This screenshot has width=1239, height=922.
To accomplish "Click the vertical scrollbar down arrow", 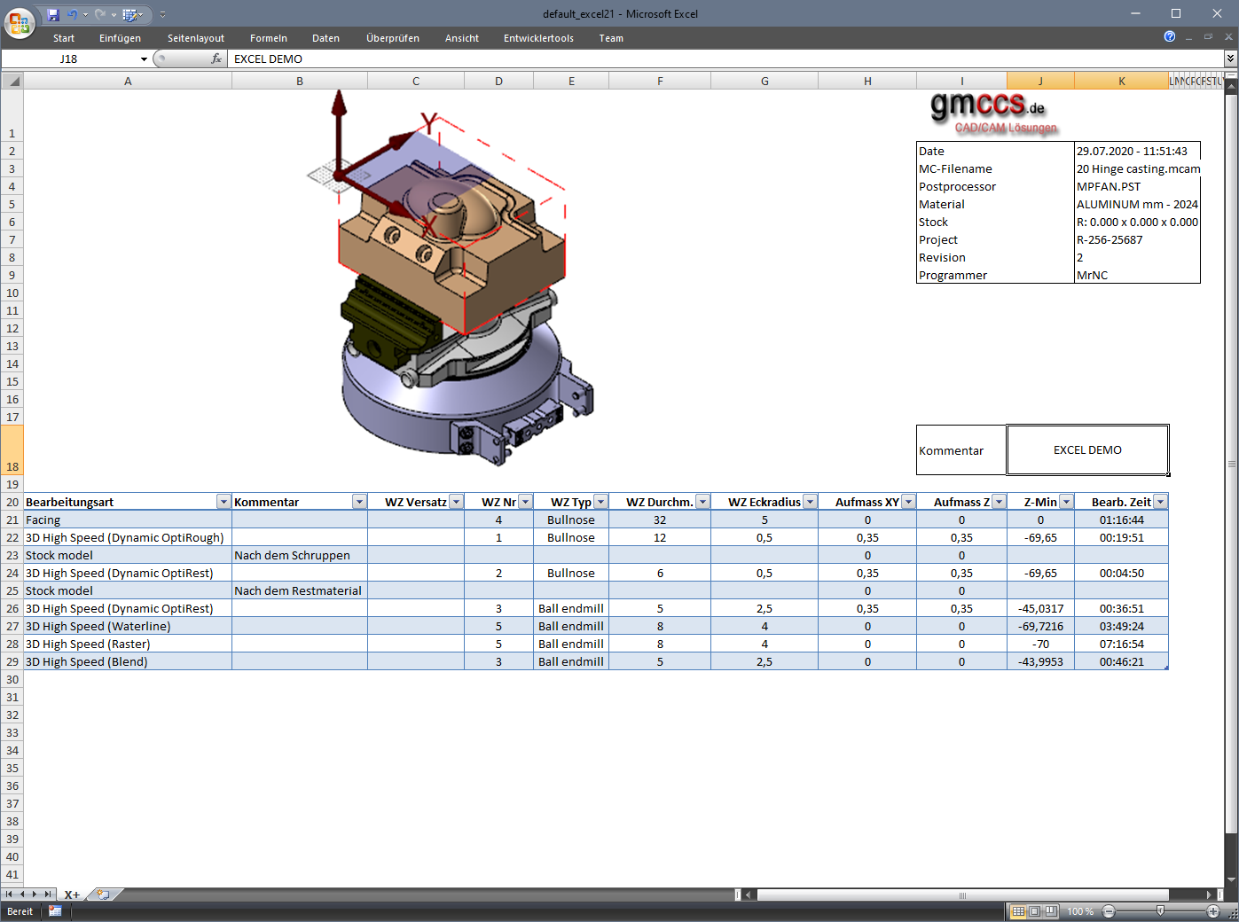I will tap(1231, 879).
